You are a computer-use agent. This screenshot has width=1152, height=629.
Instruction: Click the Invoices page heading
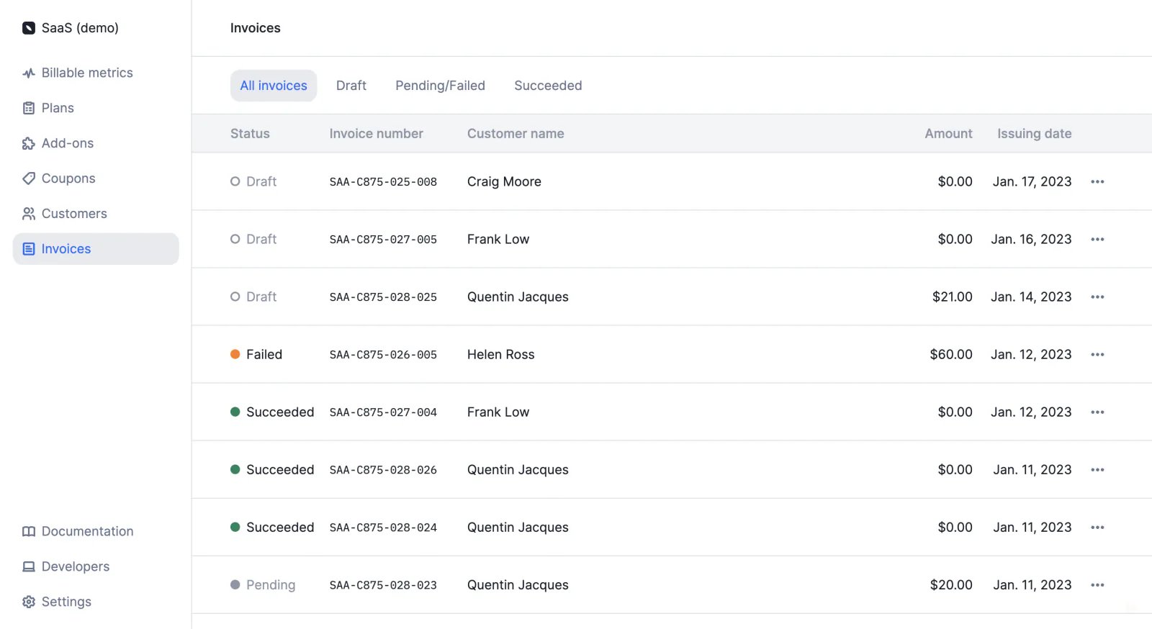[x=256, y=28]
